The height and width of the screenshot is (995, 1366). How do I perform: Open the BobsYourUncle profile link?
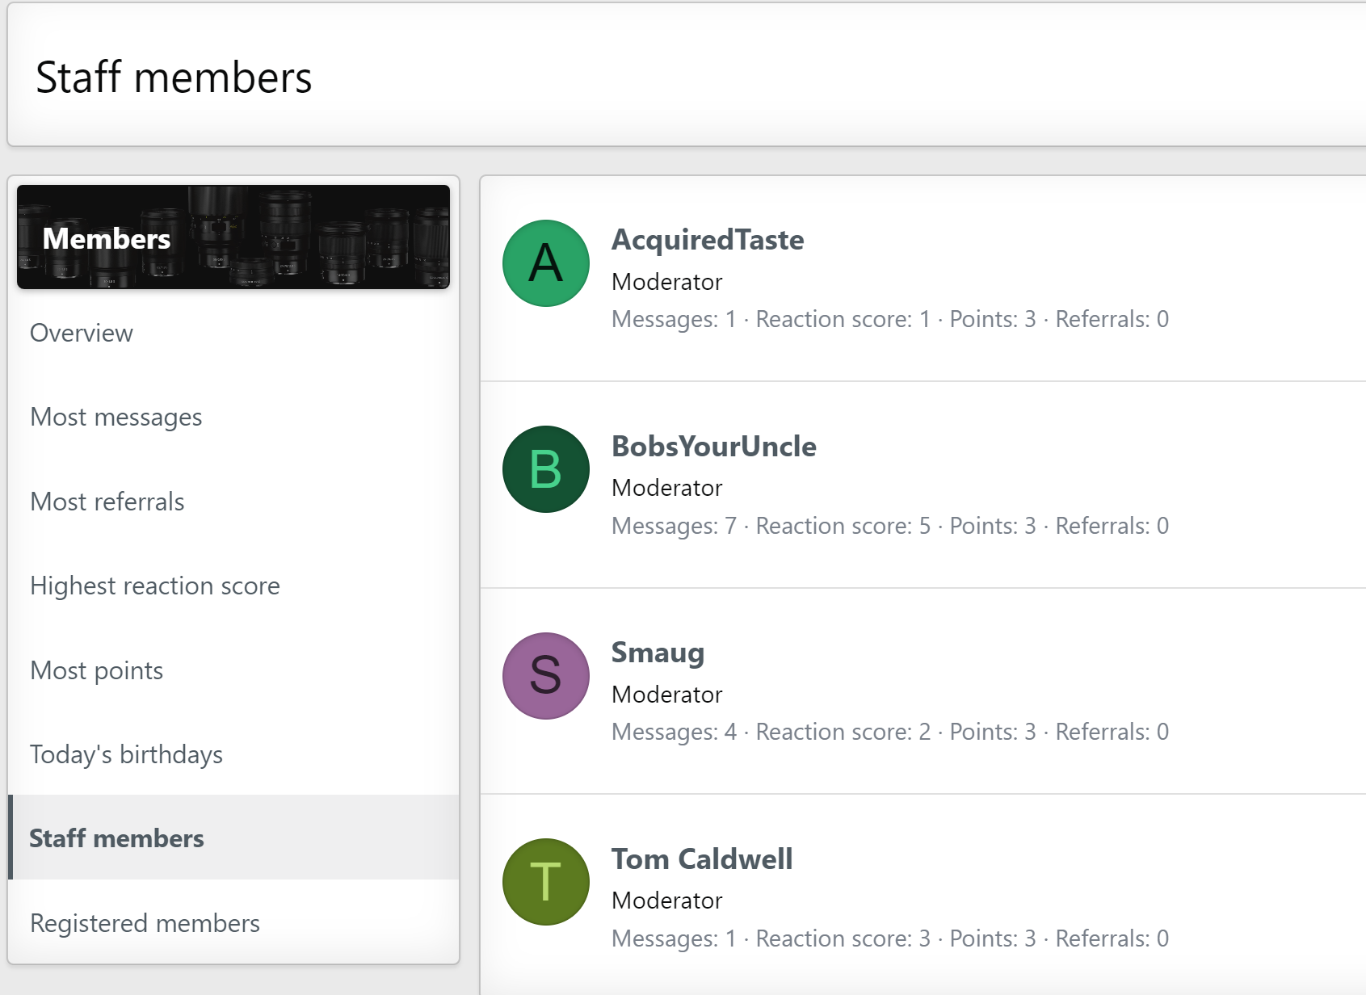714,446
